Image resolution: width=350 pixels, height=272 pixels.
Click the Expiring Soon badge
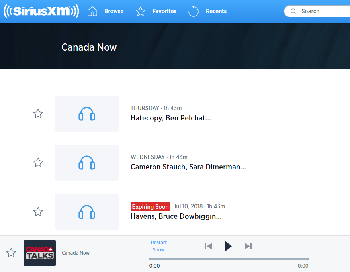(150, 206)
